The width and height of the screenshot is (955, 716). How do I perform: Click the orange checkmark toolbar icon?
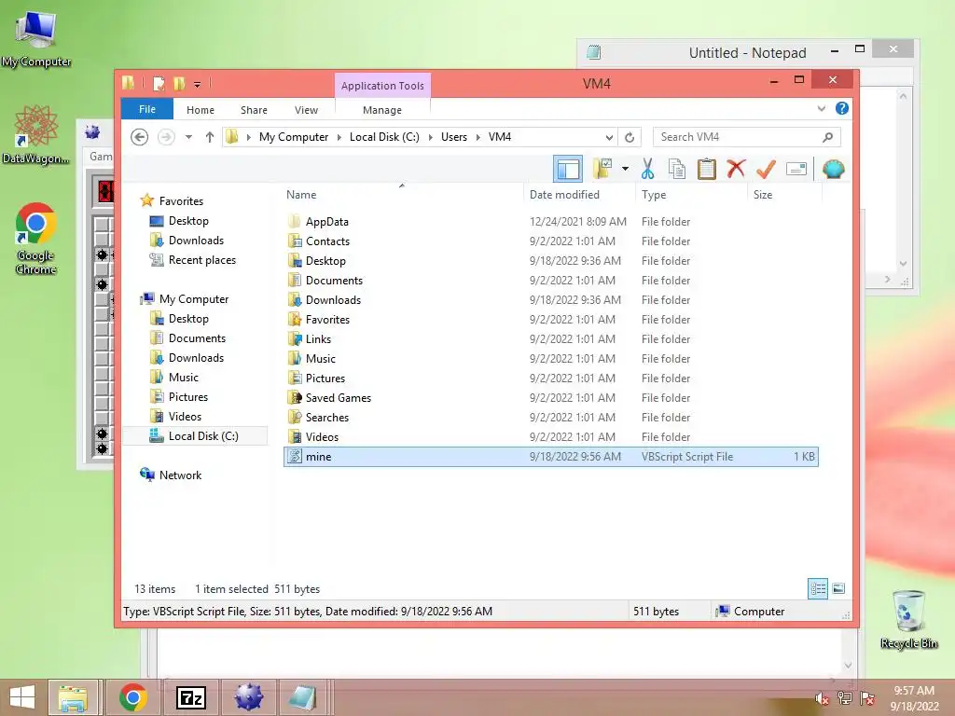(766, 170)
